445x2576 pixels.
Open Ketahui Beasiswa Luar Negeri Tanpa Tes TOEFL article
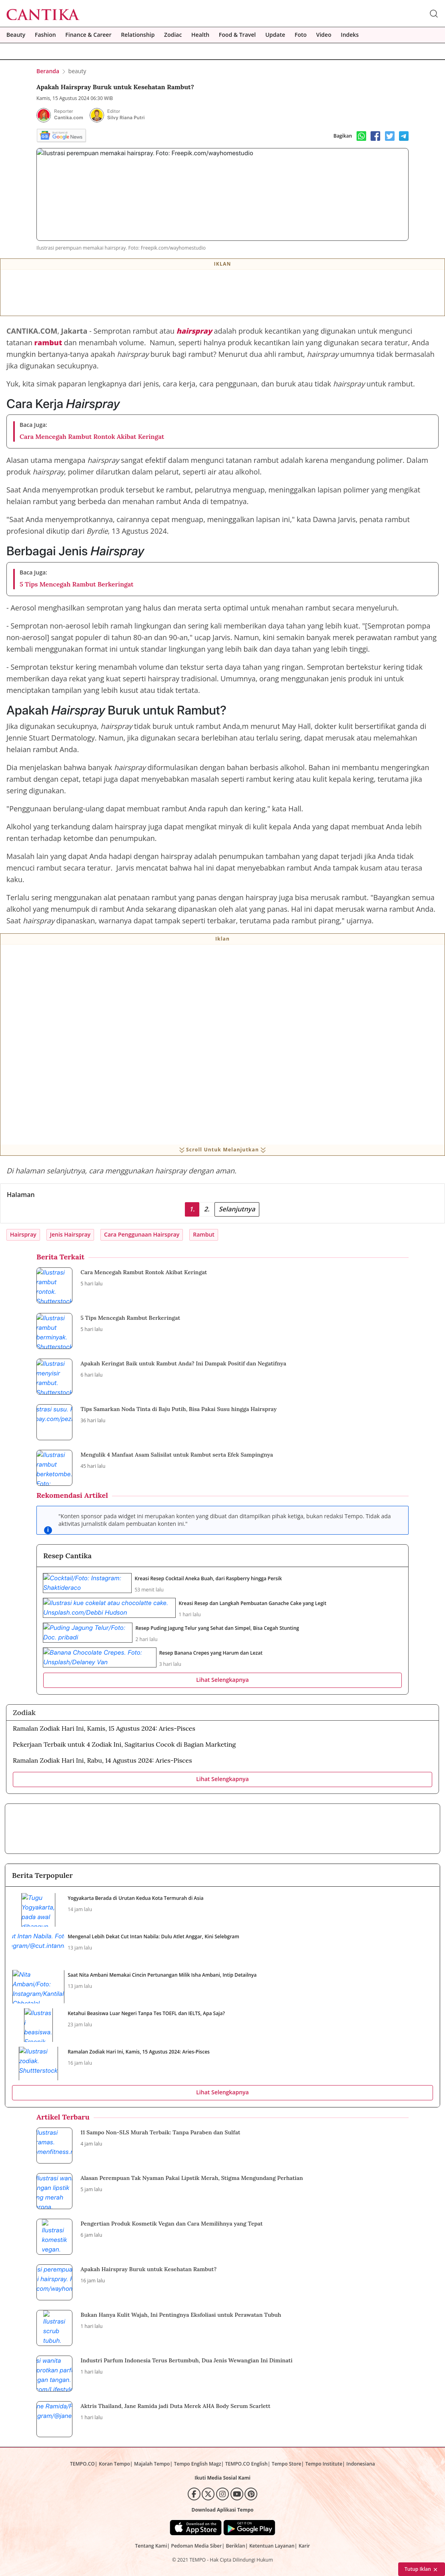(146, 2013)
